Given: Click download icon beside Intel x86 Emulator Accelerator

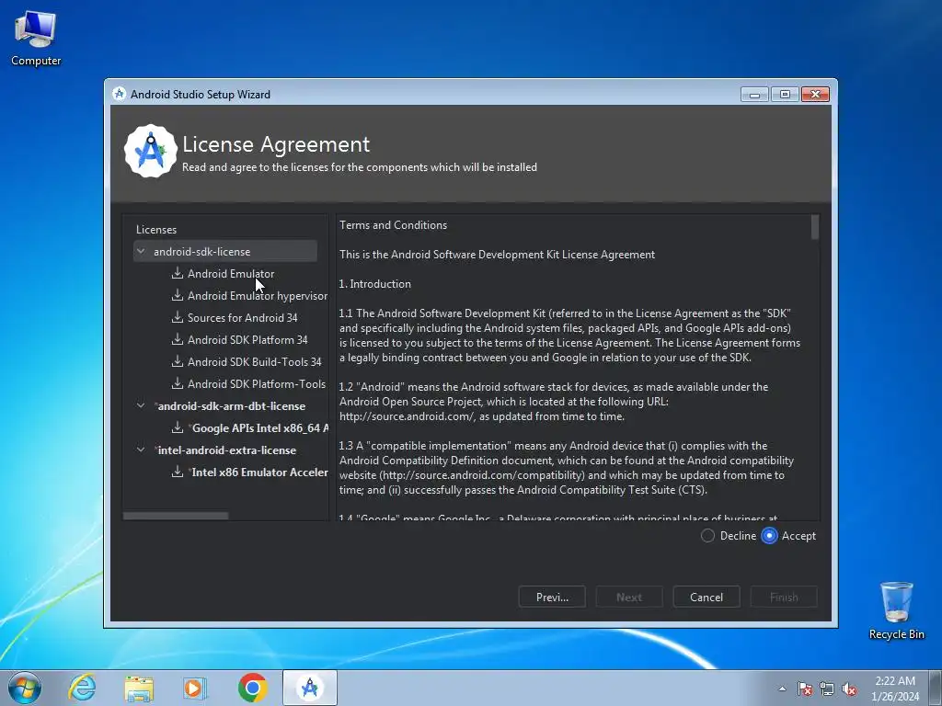Looking at the screenshot, I should click(178, 472).
